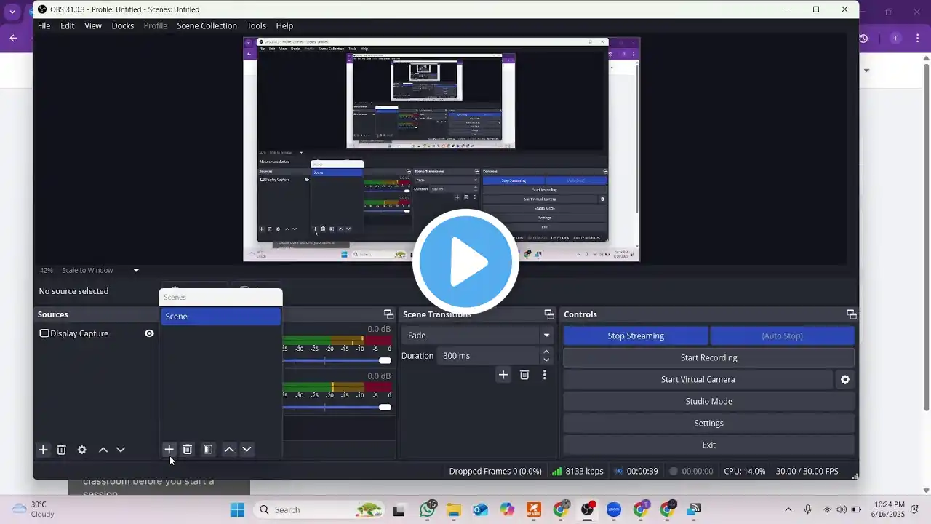The height and width of the screenshot is (524, 931).
Task: Open the File menu
Action: [x=44, y=25]
